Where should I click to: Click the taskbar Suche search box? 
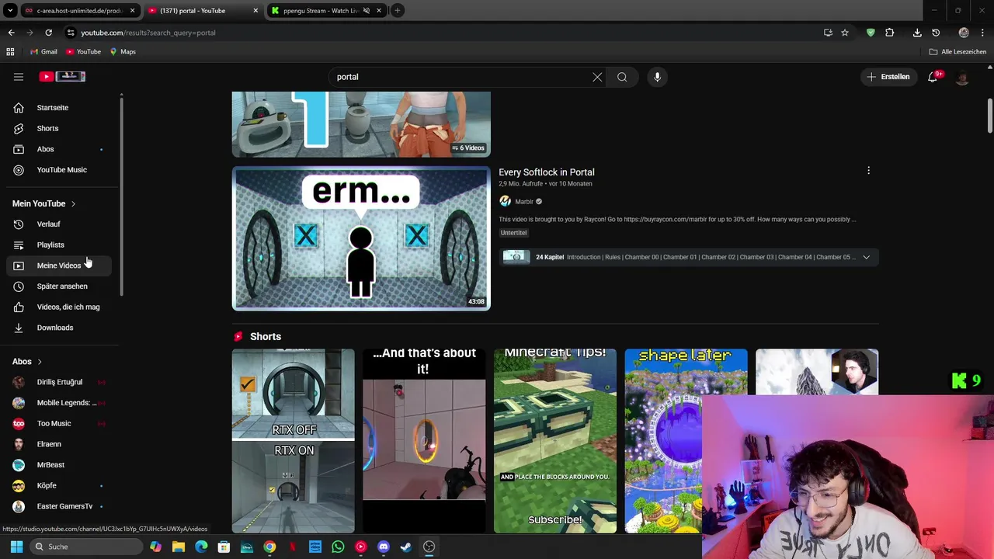[87, 547]
